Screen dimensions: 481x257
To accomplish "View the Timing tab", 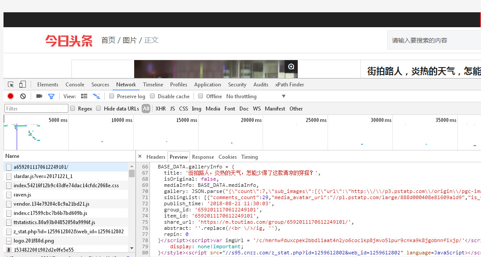I will (x=249, y=157).
